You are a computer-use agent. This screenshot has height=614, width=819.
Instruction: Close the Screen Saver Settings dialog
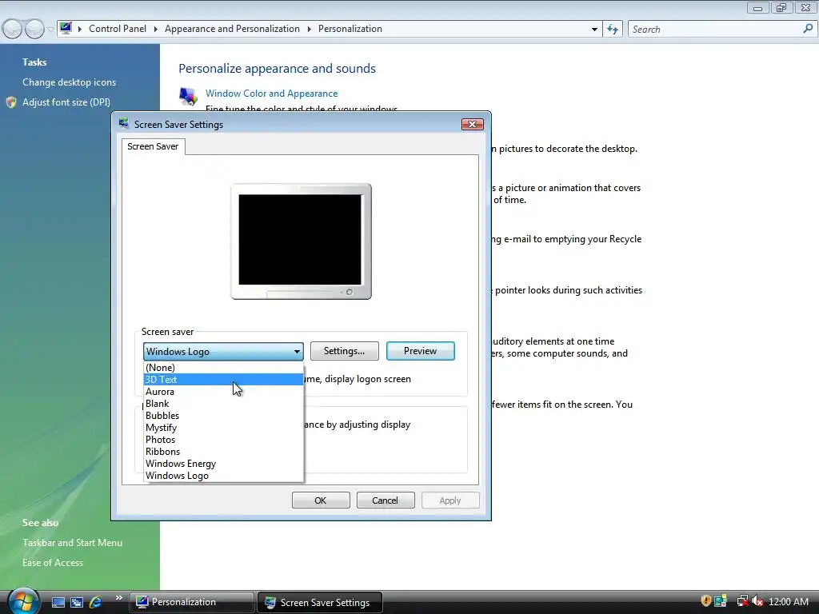(x=472, y=124)
